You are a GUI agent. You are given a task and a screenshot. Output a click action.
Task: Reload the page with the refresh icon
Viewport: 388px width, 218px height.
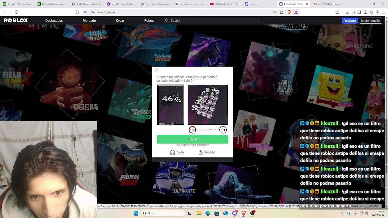coord(17,12)
